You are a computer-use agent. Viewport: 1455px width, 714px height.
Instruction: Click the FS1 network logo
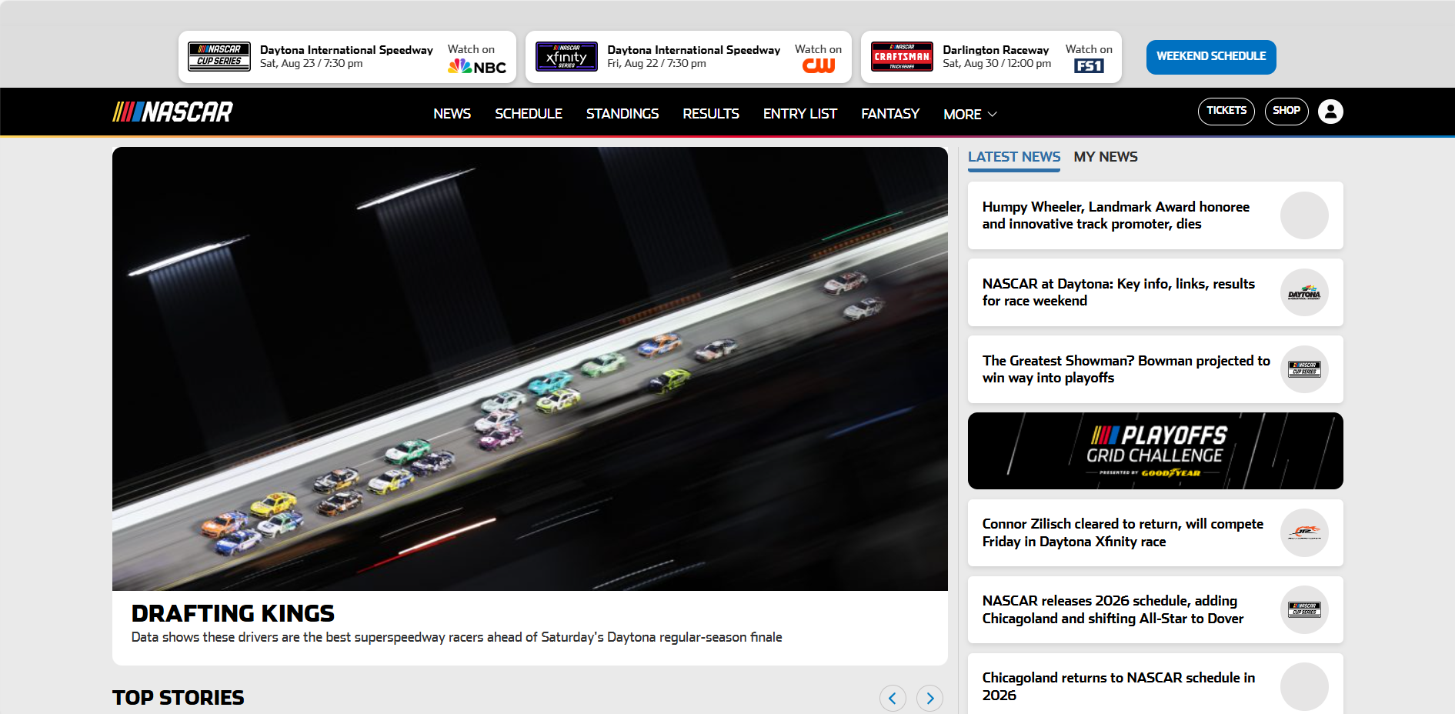tap(1089, 66)
